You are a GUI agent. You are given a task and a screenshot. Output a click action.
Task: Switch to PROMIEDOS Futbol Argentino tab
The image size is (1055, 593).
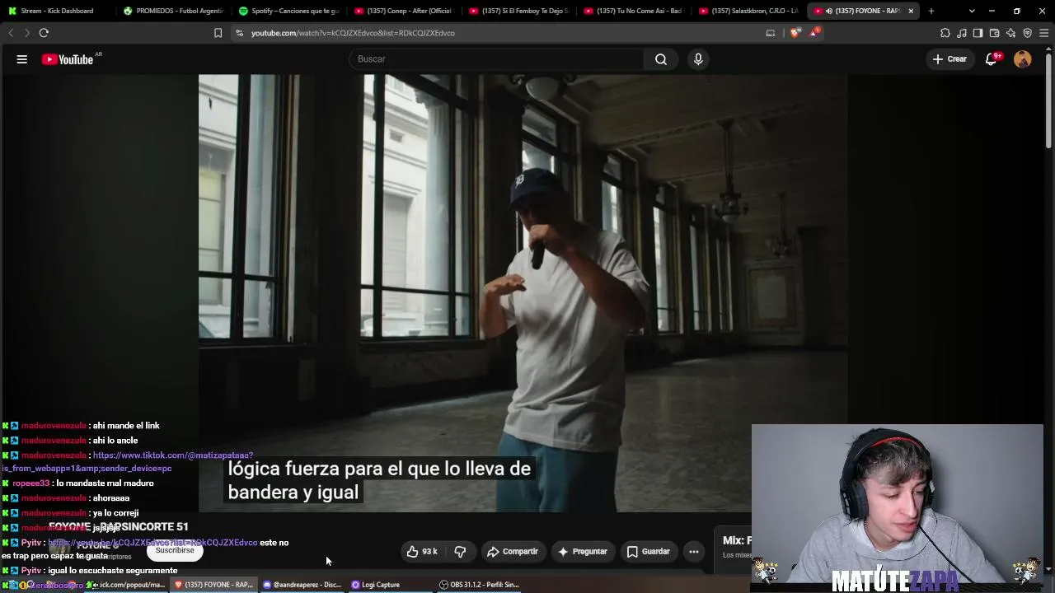click(x=173, y=11)
